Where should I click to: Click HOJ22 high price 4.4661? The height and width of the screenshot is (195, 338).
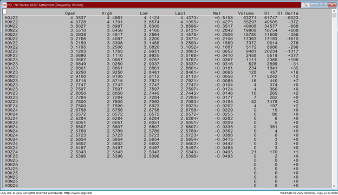tap(115, 18)
